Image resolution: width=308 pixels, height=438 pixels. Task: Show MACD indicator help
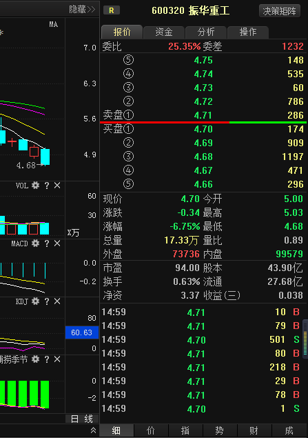[x=47, y=243]
